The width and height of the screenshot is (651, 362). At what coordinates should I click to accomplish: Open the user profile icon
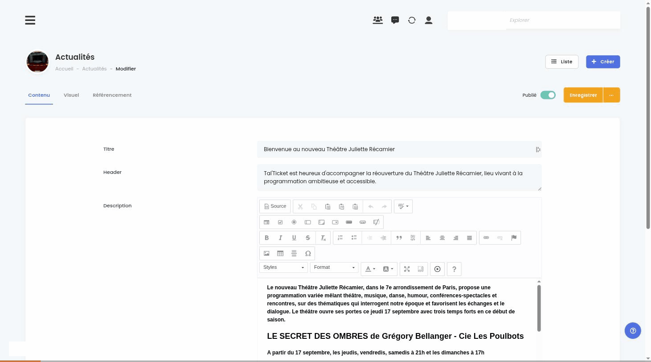coord(429,20)
